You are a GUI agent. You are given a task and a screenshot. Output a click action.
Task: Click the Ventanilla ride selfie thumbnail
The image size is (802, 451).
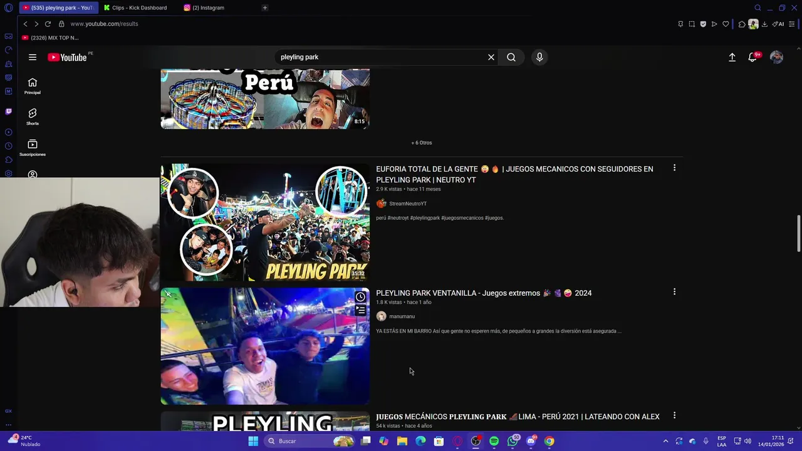265,346
